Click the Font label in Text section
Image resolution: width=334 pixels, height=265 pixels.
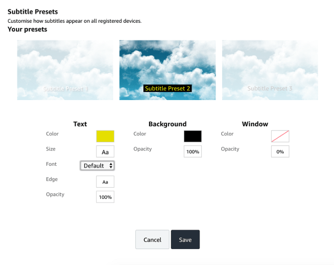point(51,164)
